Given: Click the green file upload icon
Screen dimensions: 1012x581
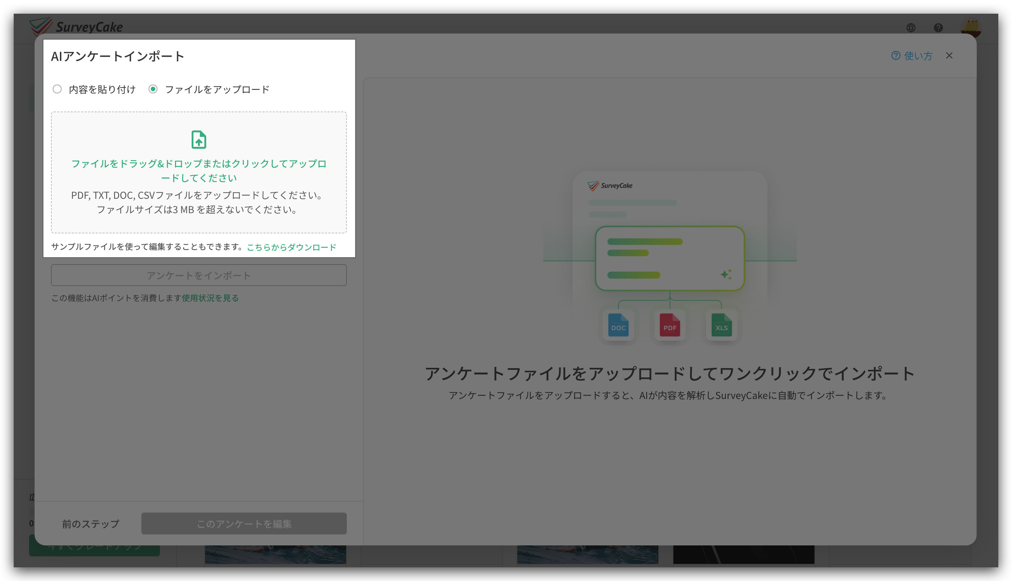Looking at the screenshot, I should tap(199, 140).
